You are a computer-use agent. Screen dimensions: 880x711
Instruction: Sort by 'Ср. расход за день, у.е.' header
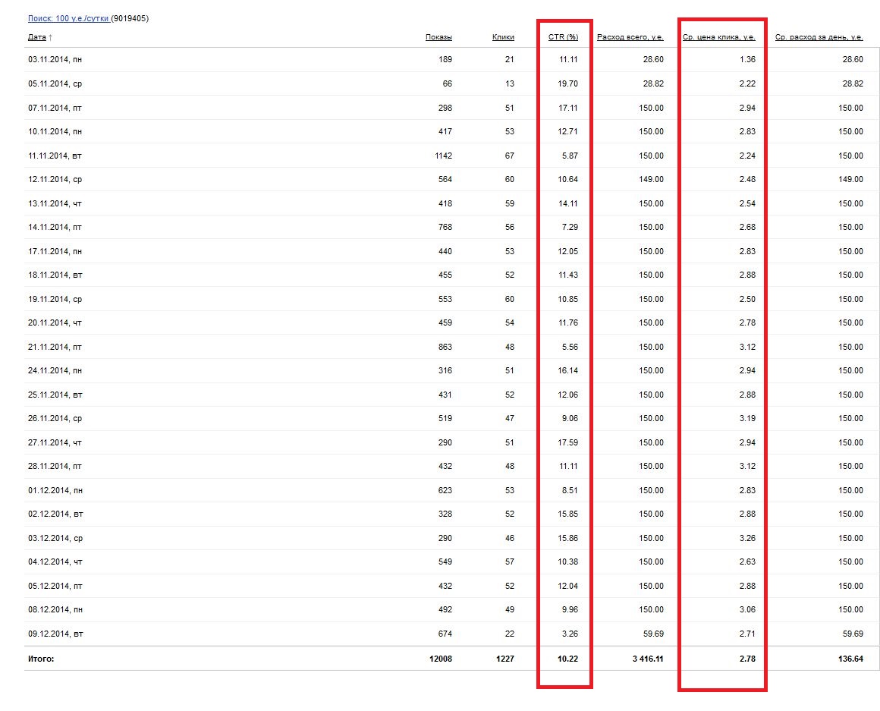click(x=819, y=37)
